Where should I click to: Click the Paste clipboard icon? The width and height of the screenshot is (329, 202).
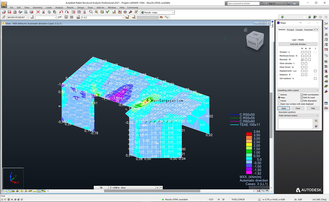[55, 12]
